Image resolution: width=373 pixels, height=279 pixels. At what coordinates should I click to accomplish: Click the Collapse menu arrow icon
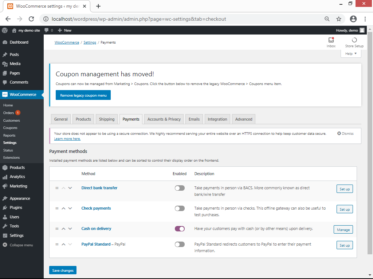click(5, 245)
